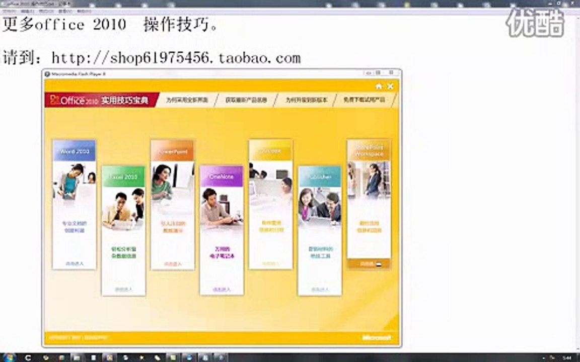Click the Notepad line 更多office 2010 操作技巧。
This screenshot has width=580, height=362.
coord(110,25)
